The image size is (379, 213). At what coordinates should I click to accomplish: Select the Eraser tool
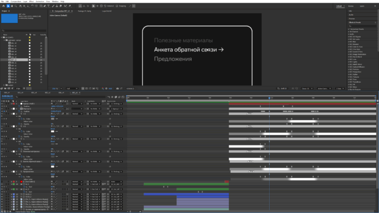[x=61, y=6]
